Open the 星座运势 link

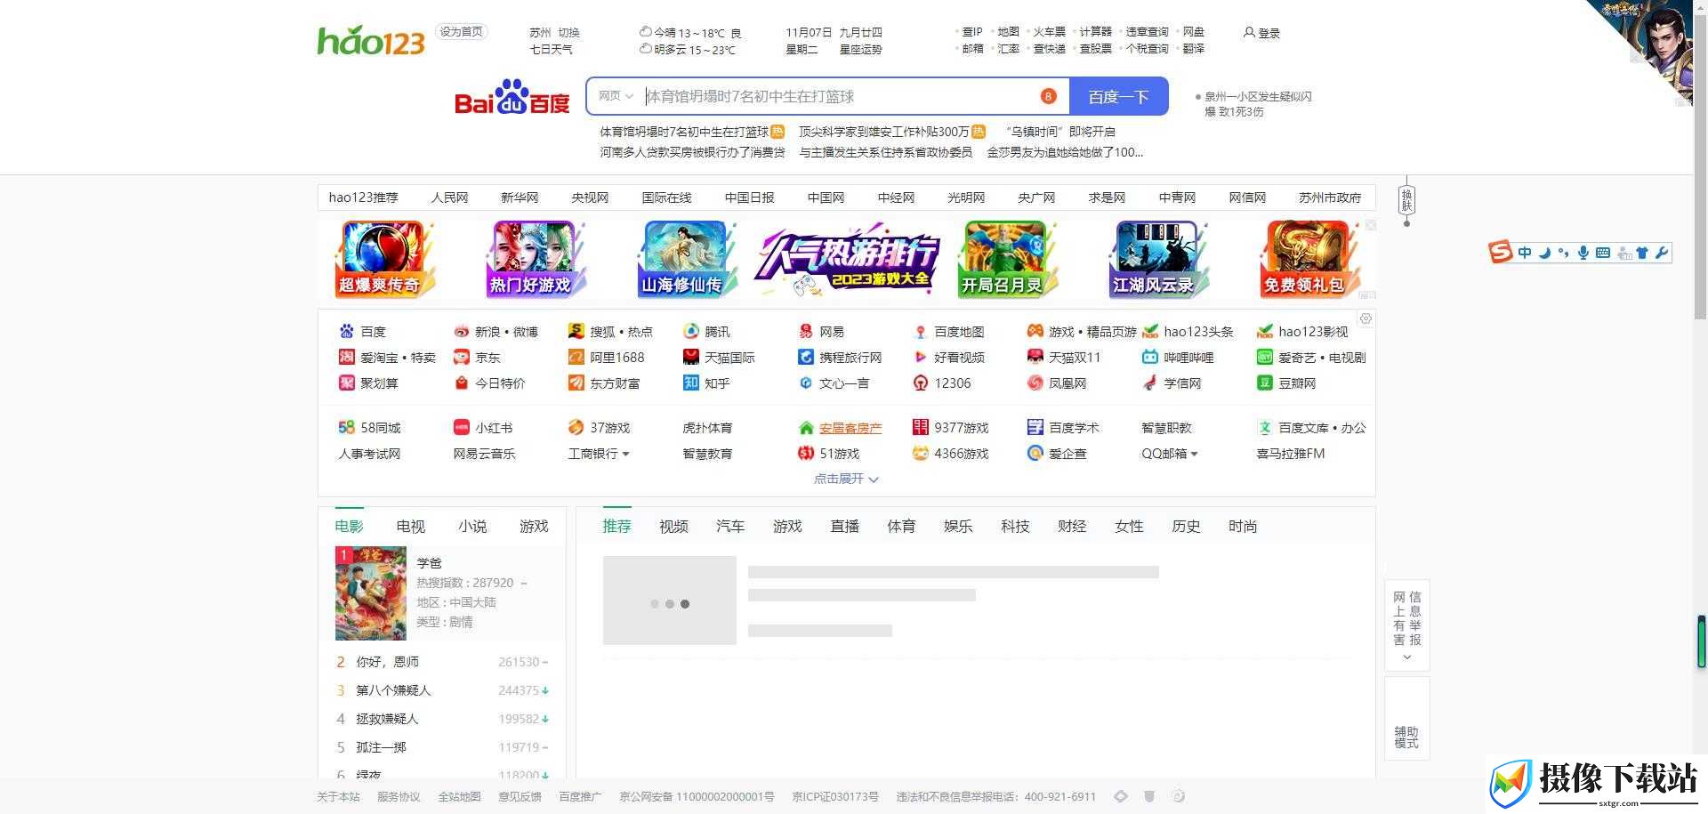pyautogui.click(x=860, y=50)
